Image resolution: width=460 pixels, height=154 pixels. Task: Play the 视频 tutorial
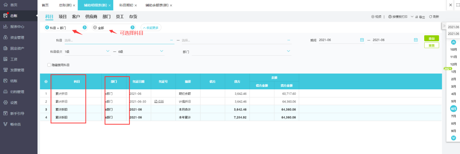377,17
